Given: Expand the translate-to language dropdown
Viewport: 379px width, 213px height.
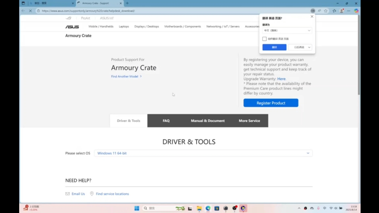Looking at the screenshot, I should tap(287, 30).
